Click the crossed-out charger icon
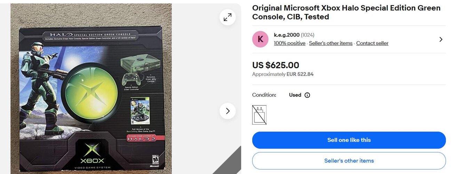The width and height of the screenshot is (455, 174). click(259, 115)
